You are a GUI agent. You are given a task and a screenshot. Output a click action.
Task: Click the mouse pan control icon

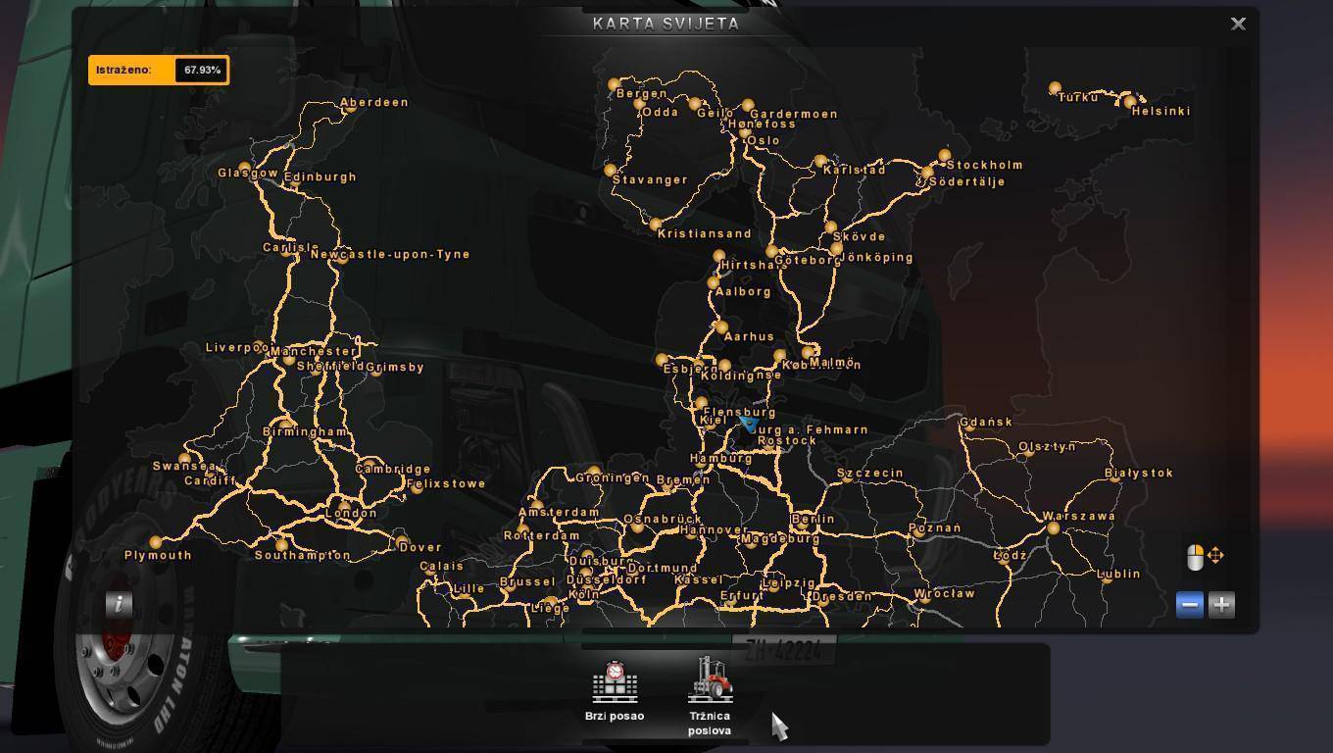1205,557
